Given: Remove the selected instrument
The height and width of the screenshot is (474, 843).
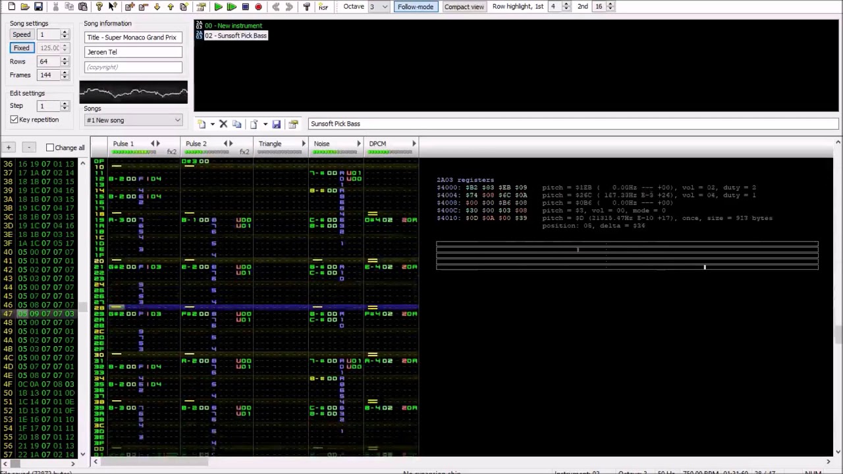Looking at the screenshot, I should click(223, 124).
